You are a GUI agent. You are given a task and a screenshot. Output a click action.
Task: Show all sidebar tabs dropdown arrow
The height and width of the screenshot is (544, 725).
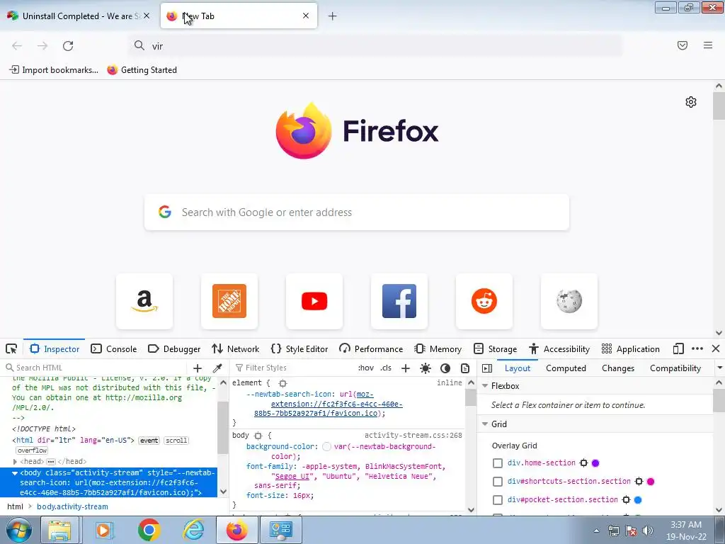719,368
